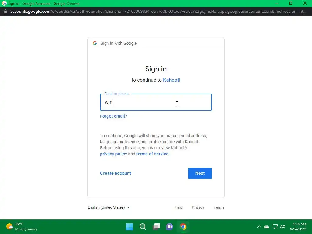Image resolution: width=312 pixels, height=234 pixels.
Task: Open the Forgot email? link
Action: pyautogui.click(x=113, y=116)
